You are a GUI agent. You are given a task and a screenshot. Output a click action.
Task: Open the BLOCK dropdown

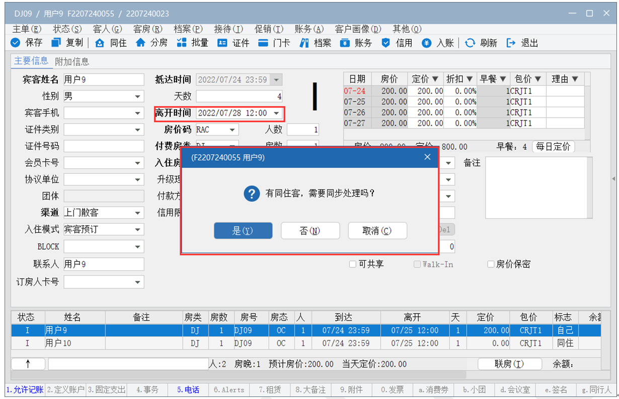coord(138,247)
